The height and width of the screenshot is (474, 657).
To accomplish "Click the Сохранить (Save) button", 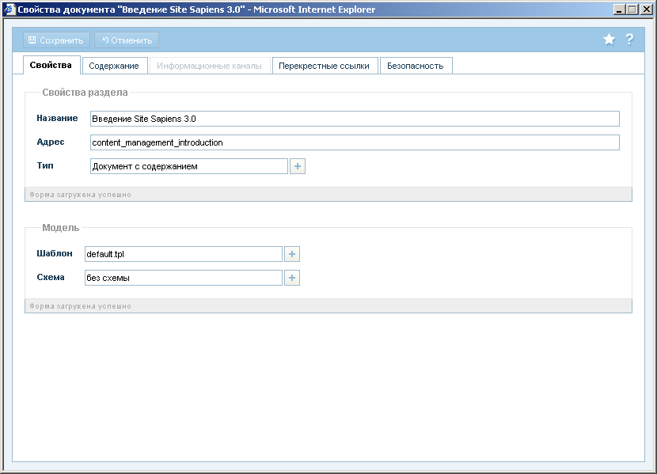I will click(55, 40).
